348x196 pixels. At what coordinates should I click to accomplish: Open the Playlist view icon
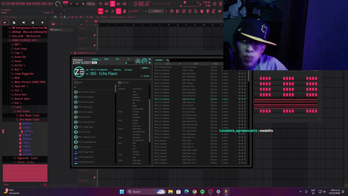tap(172, 11)
